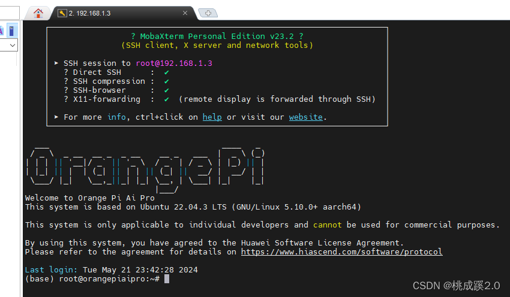This screenshot has width=510, height=297.
Task: Open a new tab with the plus button
Action: point(208,13)
